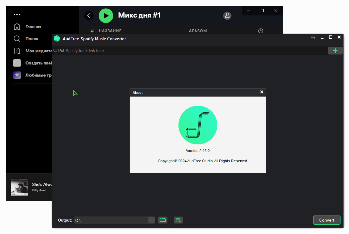Image resolution: width=349 pixels, height=234 pixels.
Task: Click the Output: label
Action: pos(65,220)
